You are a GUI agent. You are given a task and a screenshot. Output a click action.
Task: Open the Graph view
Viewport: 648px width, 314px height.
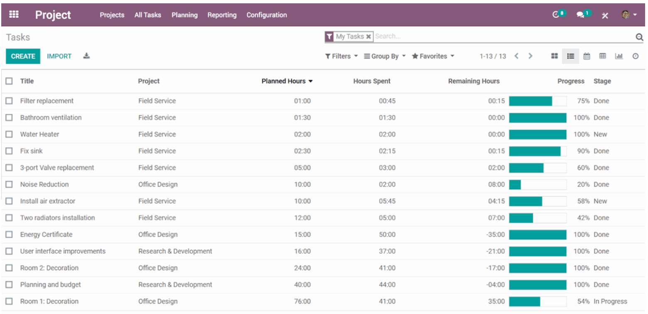[619, 56]
